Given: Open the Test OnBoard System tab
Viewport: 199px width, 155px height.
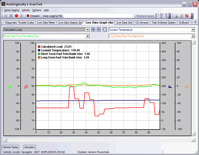Looking at the screenshot, I should 164,23.
